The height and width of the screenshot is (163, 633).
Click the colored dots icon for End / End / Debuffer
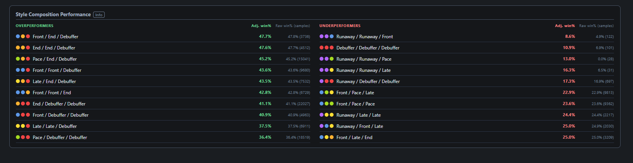[23, 48]
